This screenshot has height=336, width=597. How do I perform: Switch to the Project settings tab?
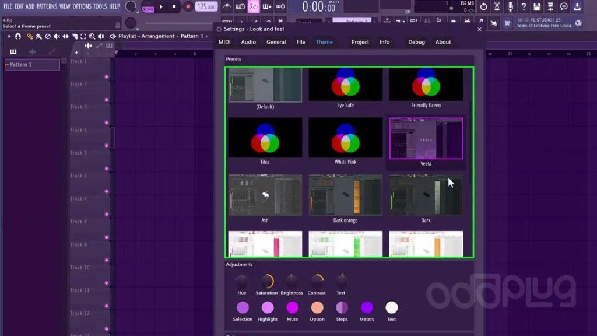point(360,42)
